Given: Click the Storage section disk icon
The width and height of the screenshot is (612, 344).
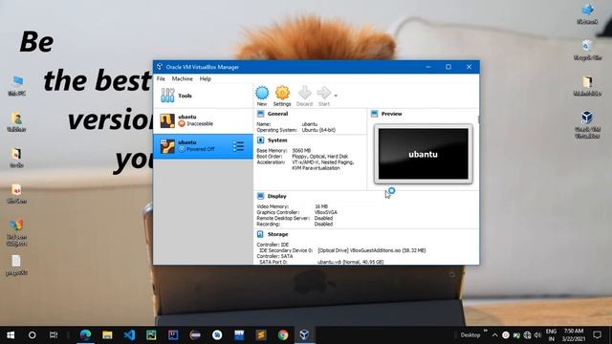Looking at the screenshot, I should click(x=261, y=234).
